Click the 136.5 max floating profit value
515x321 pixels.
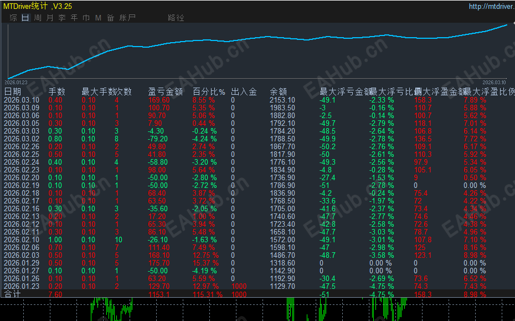[423, 139]
